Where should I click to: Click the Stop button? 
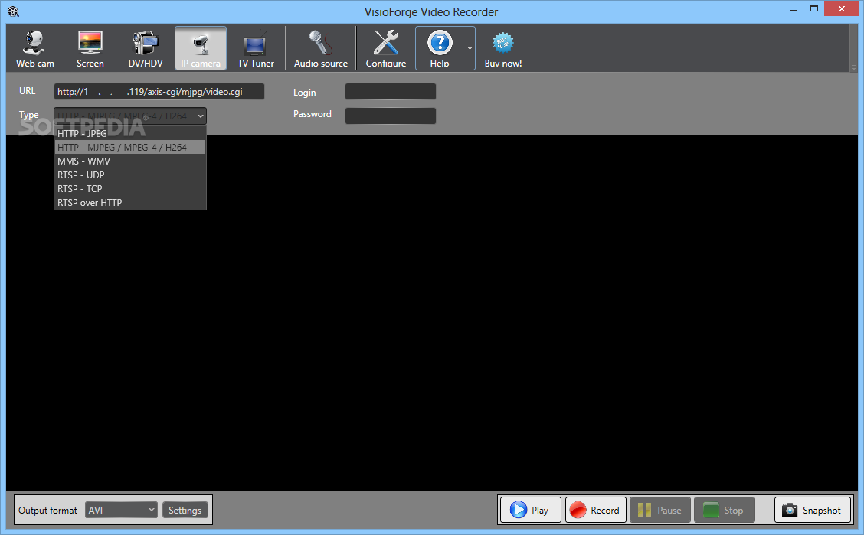725,511
